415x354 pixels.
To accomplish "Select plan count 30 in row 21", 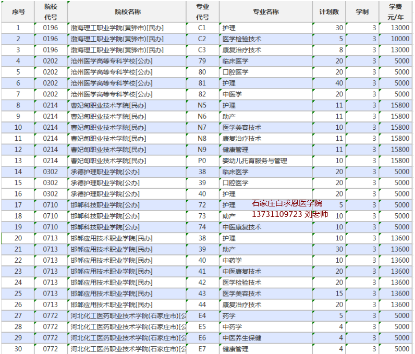I will pos(339,249).
